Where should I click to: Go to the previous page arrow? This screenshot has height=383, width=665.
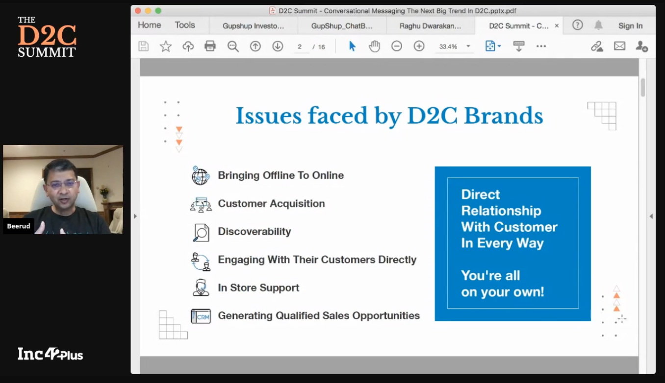[x=255, y=46]
